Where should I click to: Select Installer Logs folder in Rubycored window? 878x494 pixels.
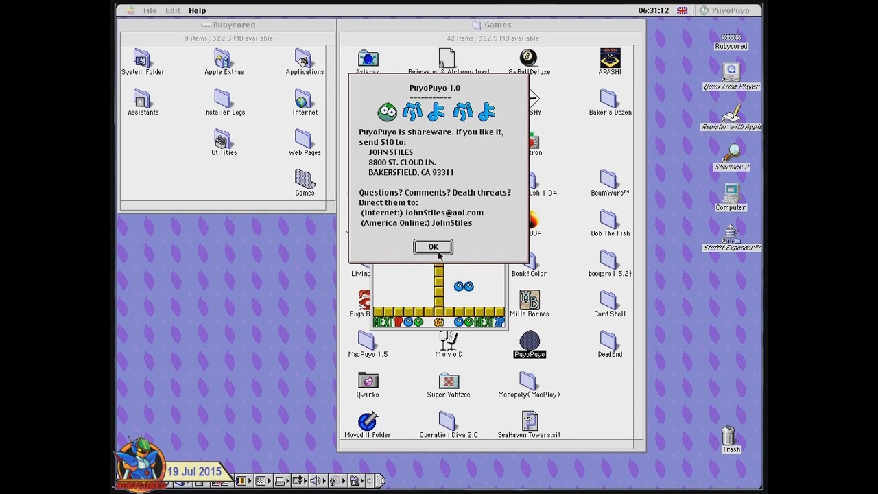click(224, 103)
